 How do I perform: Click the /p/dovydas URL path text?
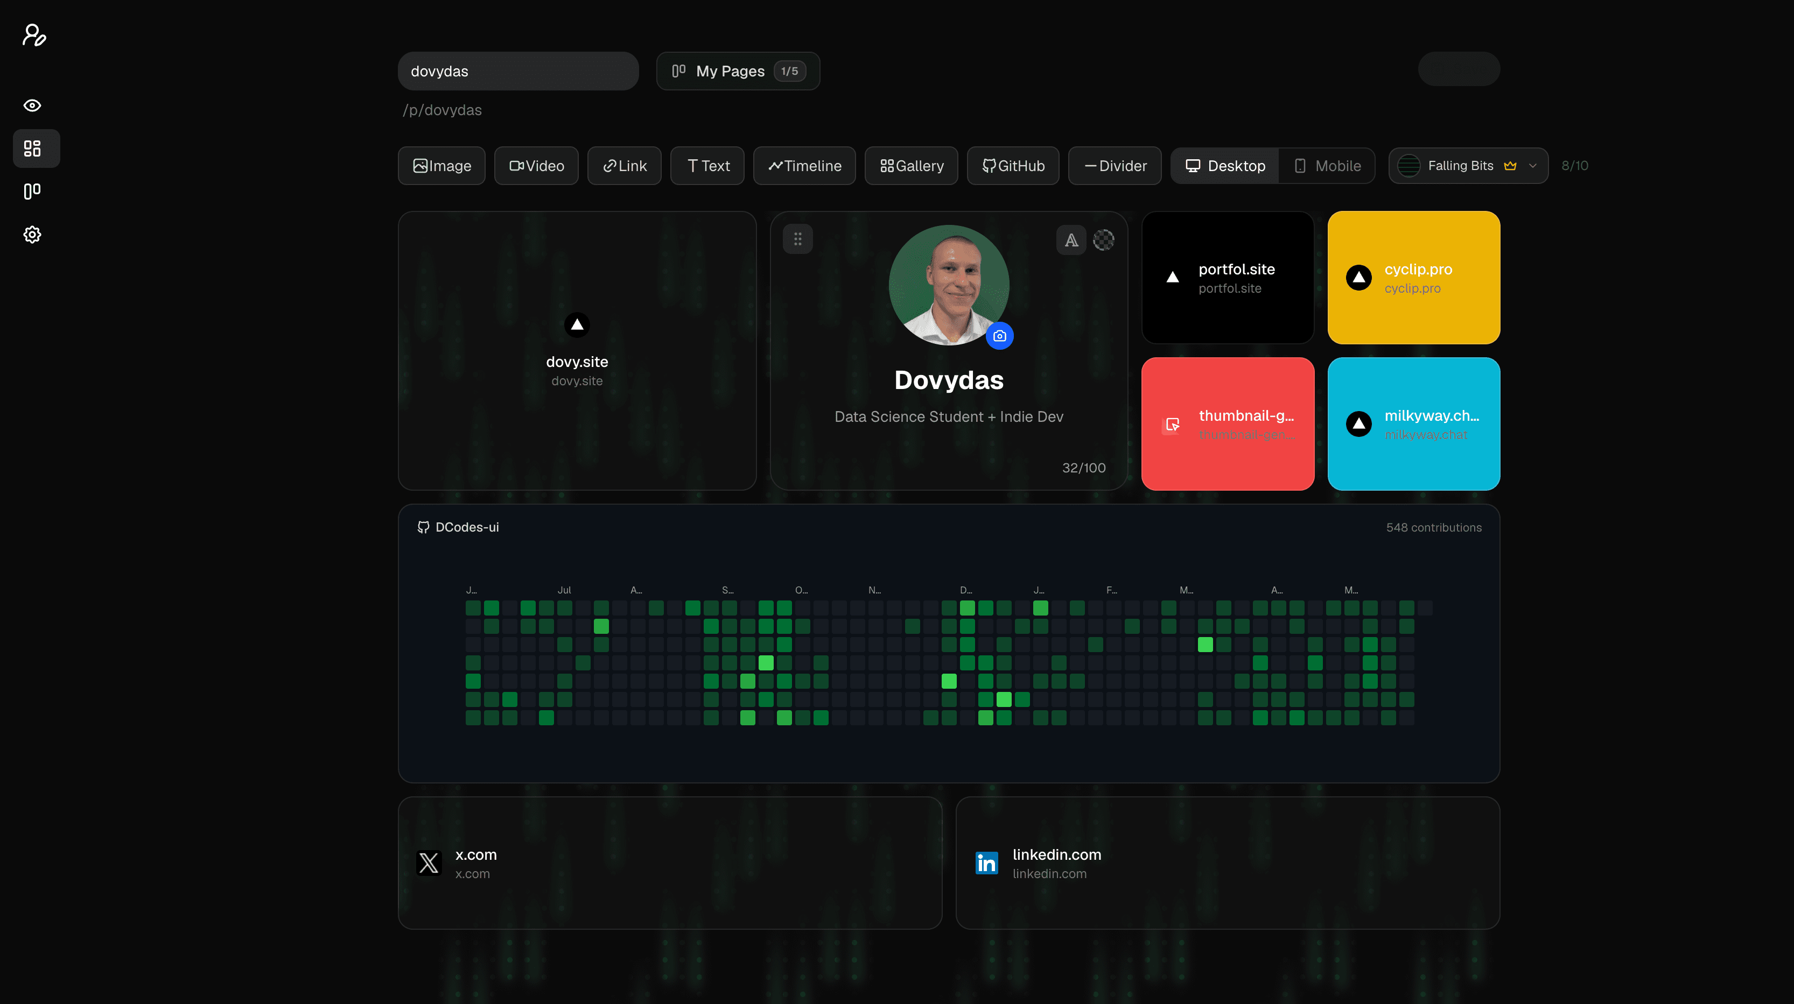coord(442,110)
